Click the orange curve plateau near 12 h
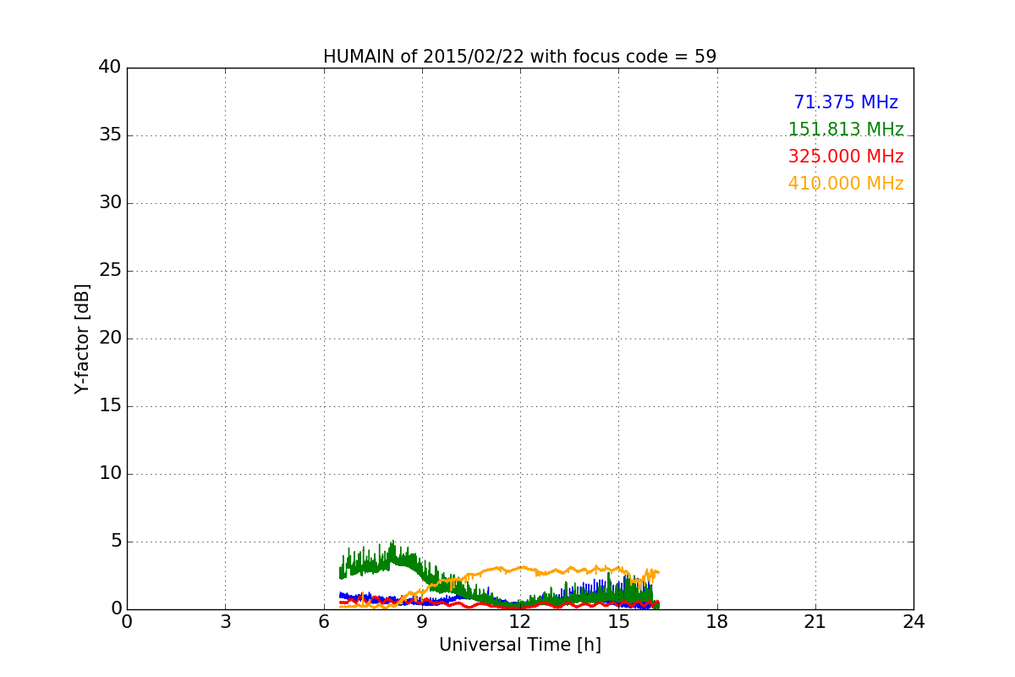Viewport: 1015px width, 677px height. [520, 568]
